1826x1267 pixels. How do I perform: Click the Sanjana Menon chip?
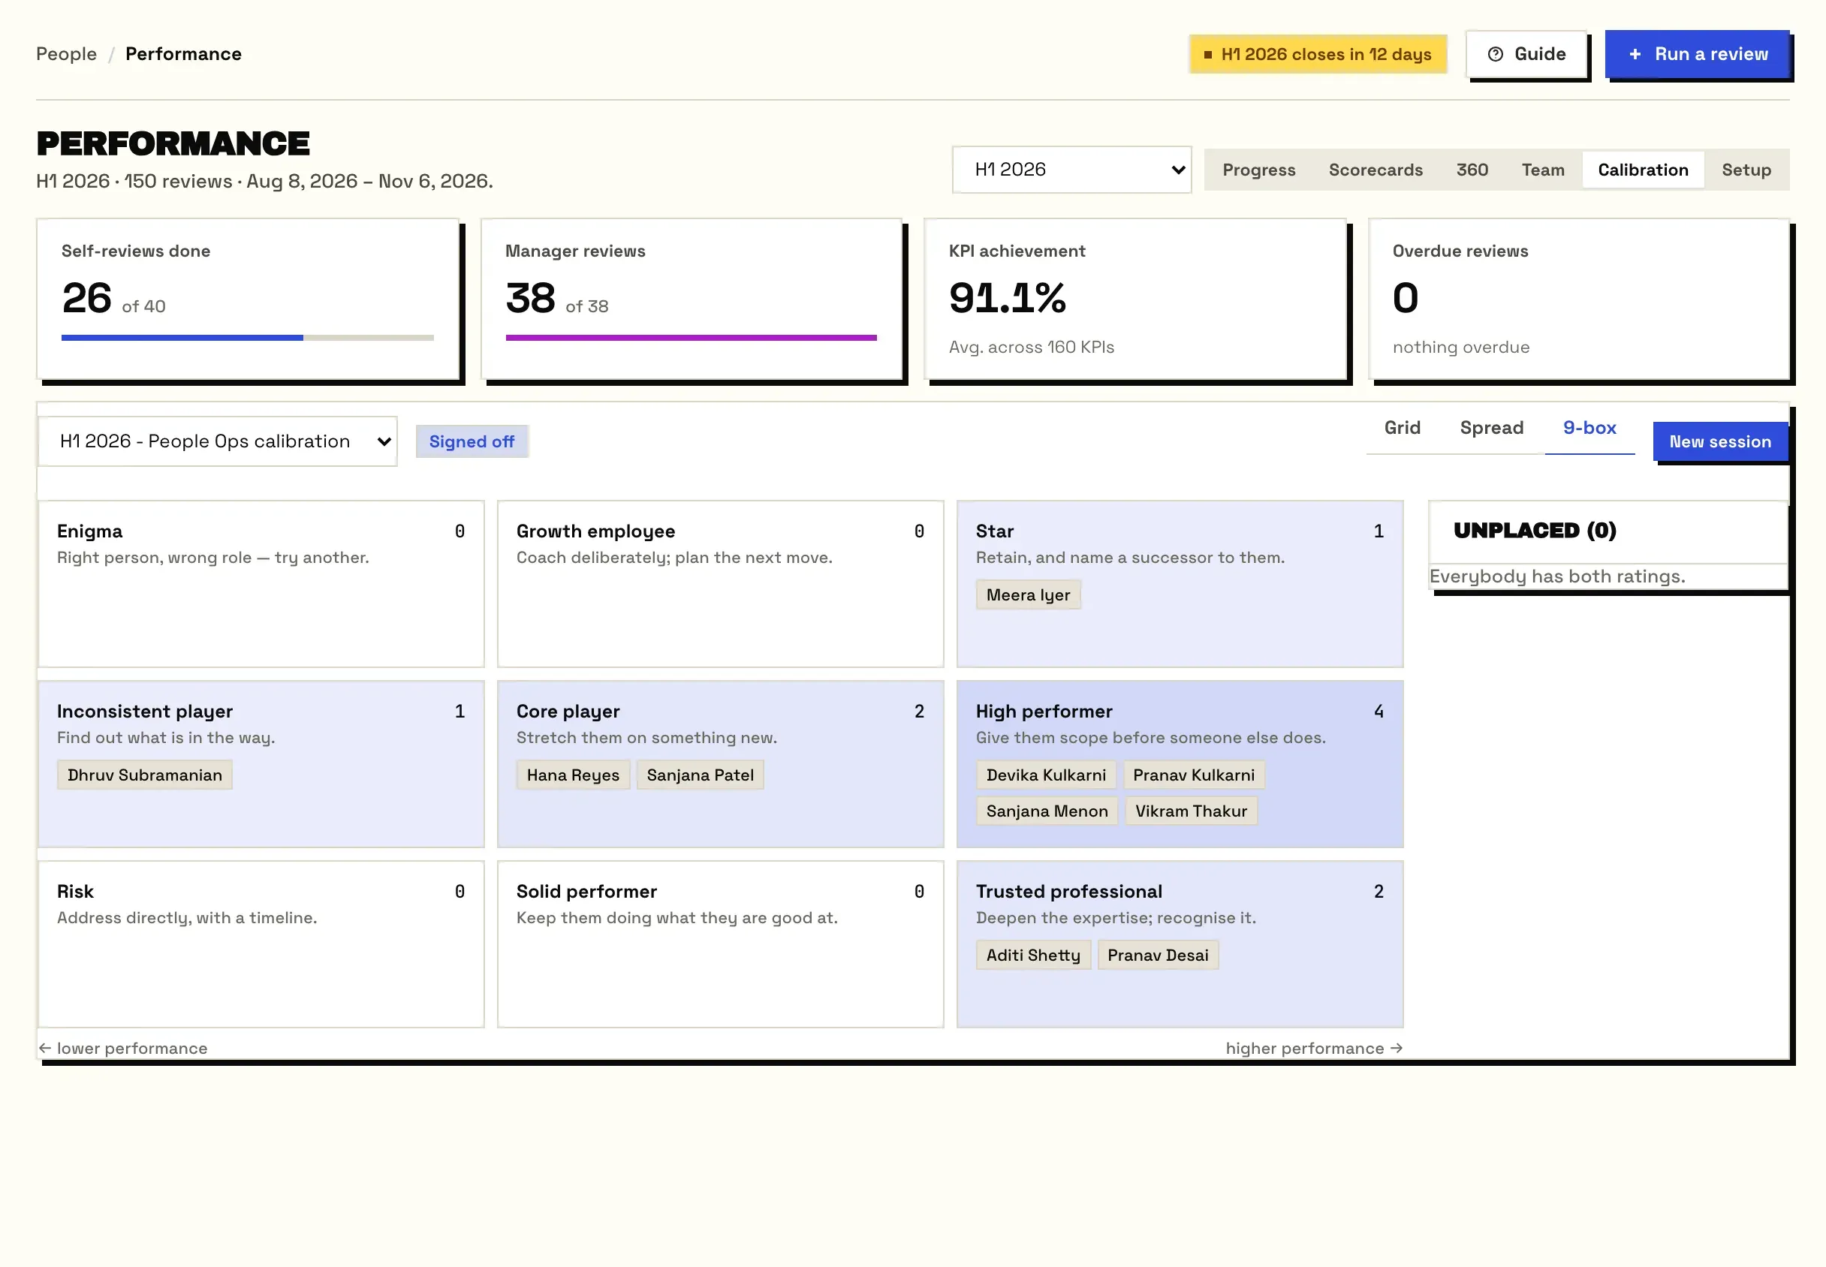click(1047, 811)
